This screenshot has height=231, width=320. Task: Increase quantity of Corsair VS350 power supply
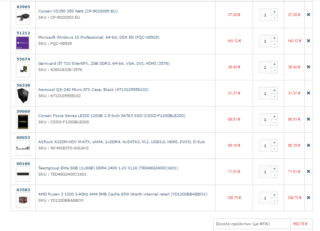coord(274,12)
